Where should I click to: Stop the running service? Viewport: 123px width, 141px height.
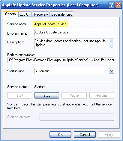pos(47,96)
